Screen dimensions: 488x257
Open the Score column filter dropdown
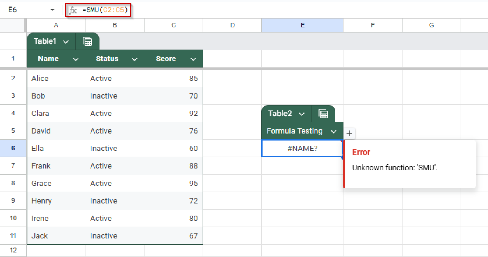tap(193, 59)
